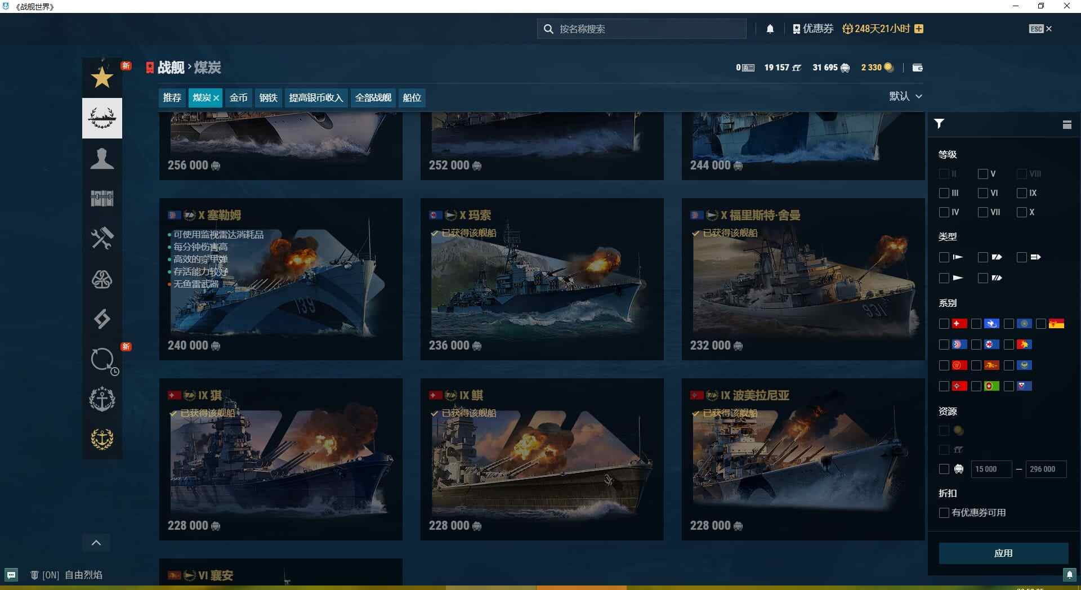Check the 有优惠券可用 discount filter
The image size is (1081, 590).
(944, 513)
